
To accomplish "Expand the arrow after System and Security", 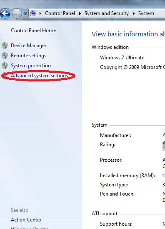I will [134, 14].
